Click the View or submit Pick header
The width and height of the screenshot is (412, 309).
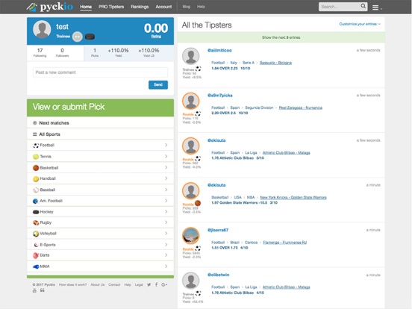100,107
